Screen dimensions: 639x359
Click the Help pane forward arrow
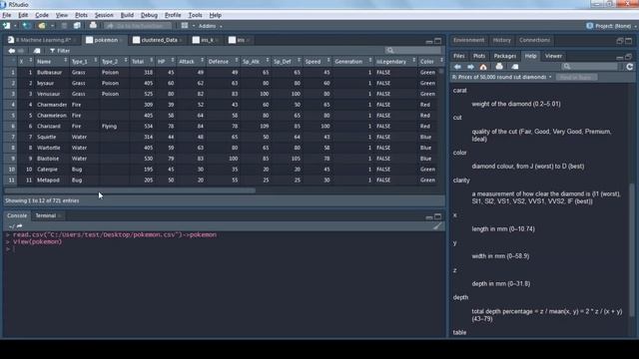click(470, 67)
